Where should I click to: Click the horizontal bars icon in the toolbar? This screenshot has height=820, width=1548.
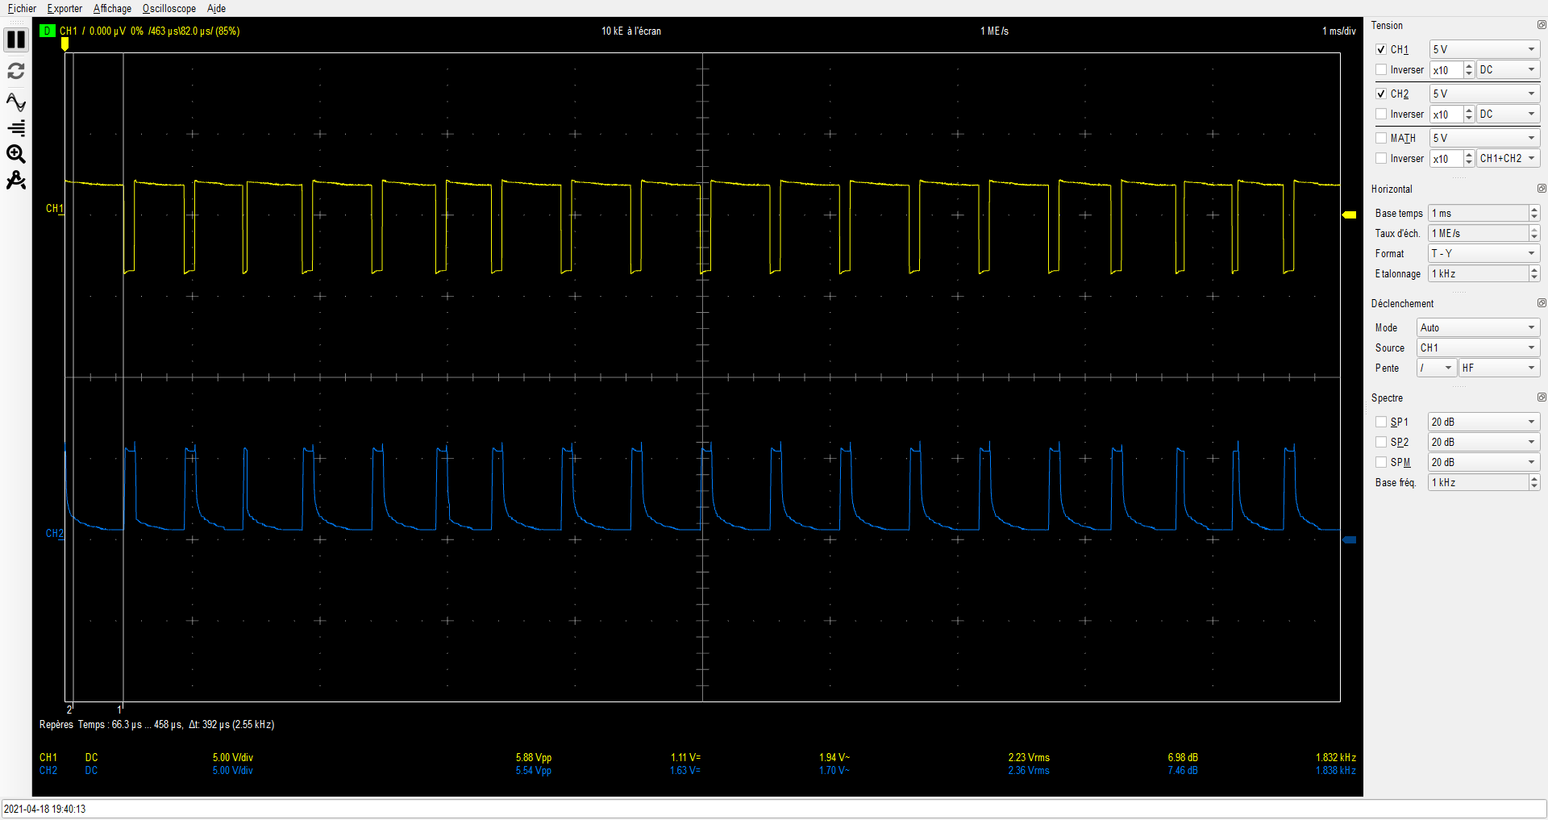click(16, 128)
